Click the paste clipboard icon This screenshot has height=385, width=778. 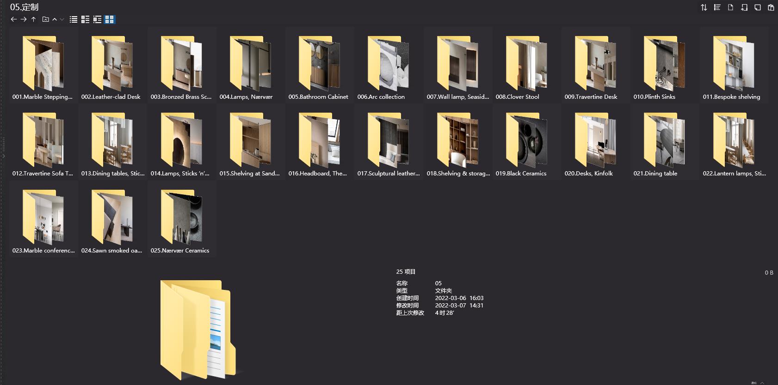pos(771,7)
